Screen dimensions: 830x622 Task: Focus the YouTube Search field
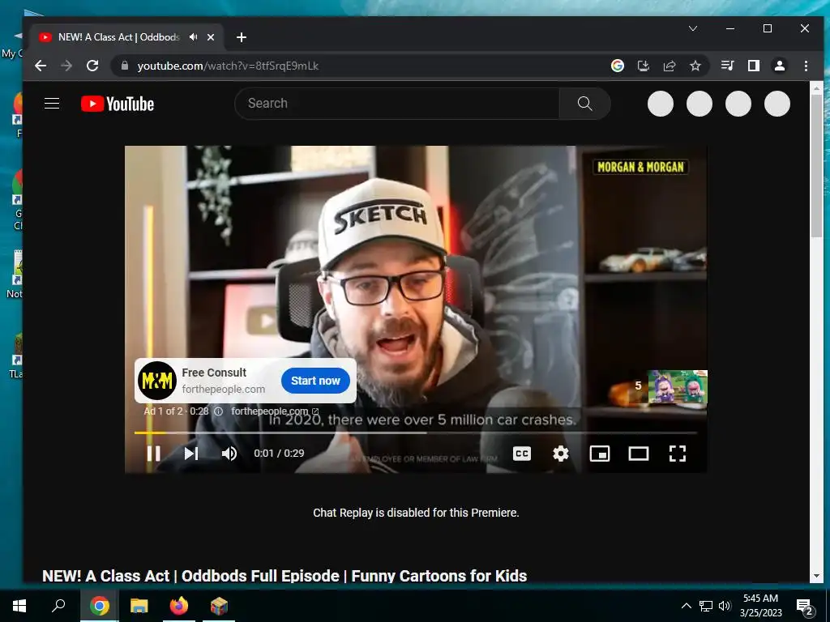[x=397, y=103]
